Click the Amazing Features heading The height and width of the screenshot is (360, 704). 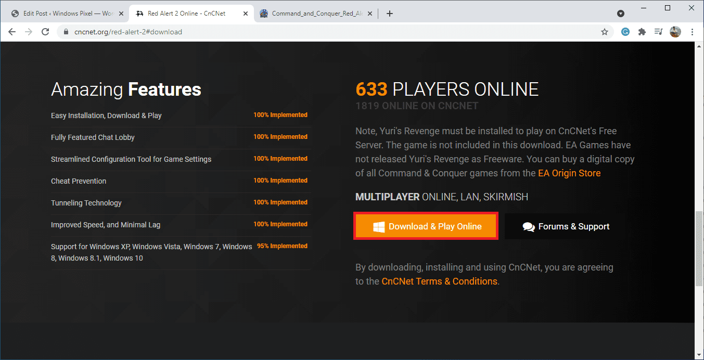pos(126,89)
